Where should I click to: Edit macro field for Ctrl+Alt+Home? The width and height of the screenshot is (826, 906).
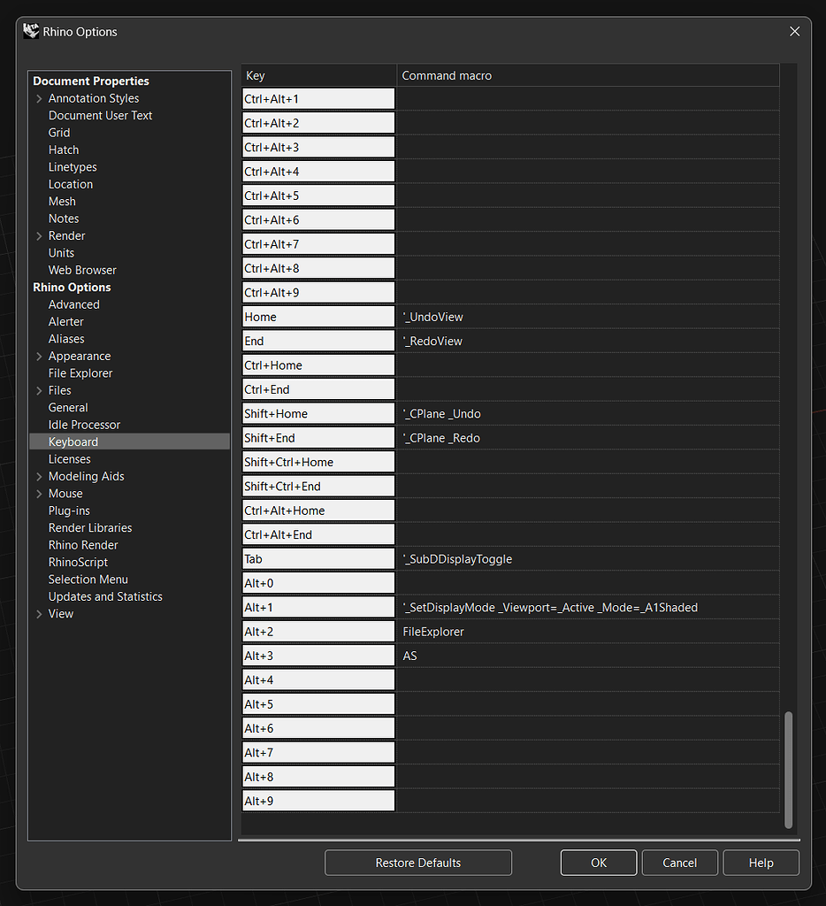(588, 511)
